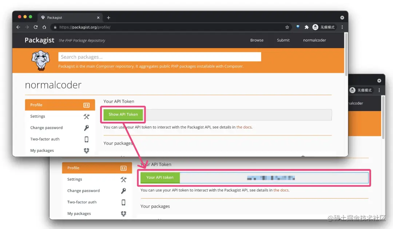Click the phone icon beside Two-factor auth, back window
393x229 pixels.
tap(124, 202)
